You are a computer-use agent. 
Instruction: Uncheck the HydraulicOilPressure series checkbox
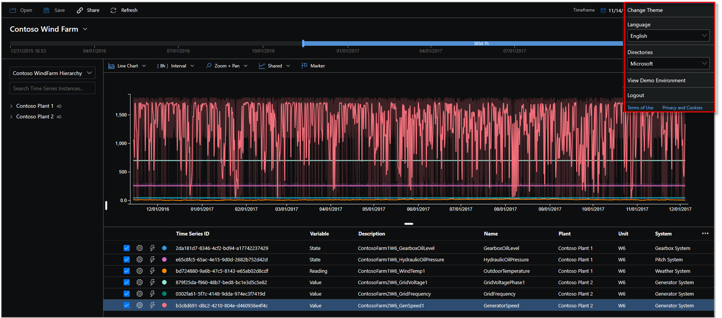[x=127, y=260]
